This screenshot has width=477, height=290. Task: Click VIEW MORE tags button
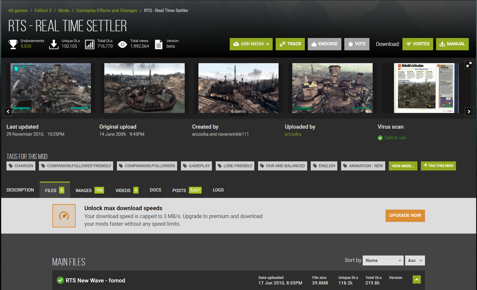point(403,166)
